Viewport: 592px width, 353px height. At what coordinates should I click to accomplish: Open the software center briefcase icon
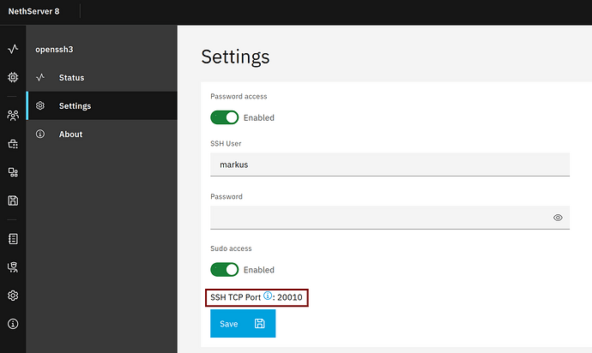(13, 144)
